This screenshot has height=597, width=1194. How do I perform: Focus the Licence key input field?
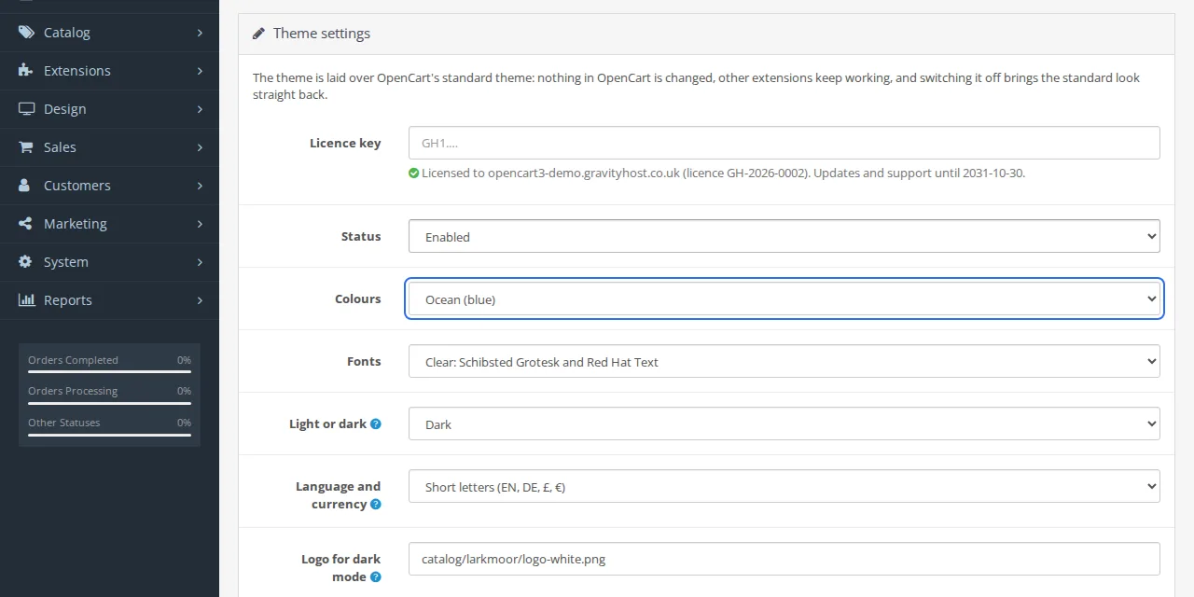[x=784, y=143]
